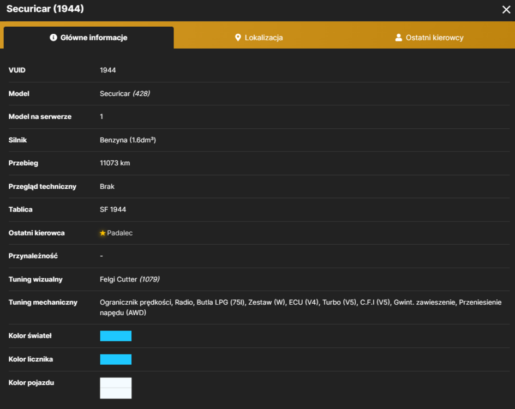The image size is (515, 409).
Task: Click the Przynależność label
Action: 33,256
